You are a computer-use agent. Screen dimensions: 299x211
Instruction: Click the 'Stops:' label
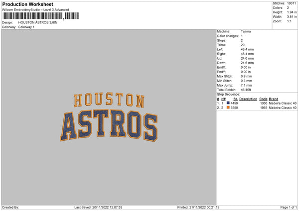pyautogui.click(x=222, y=40)
